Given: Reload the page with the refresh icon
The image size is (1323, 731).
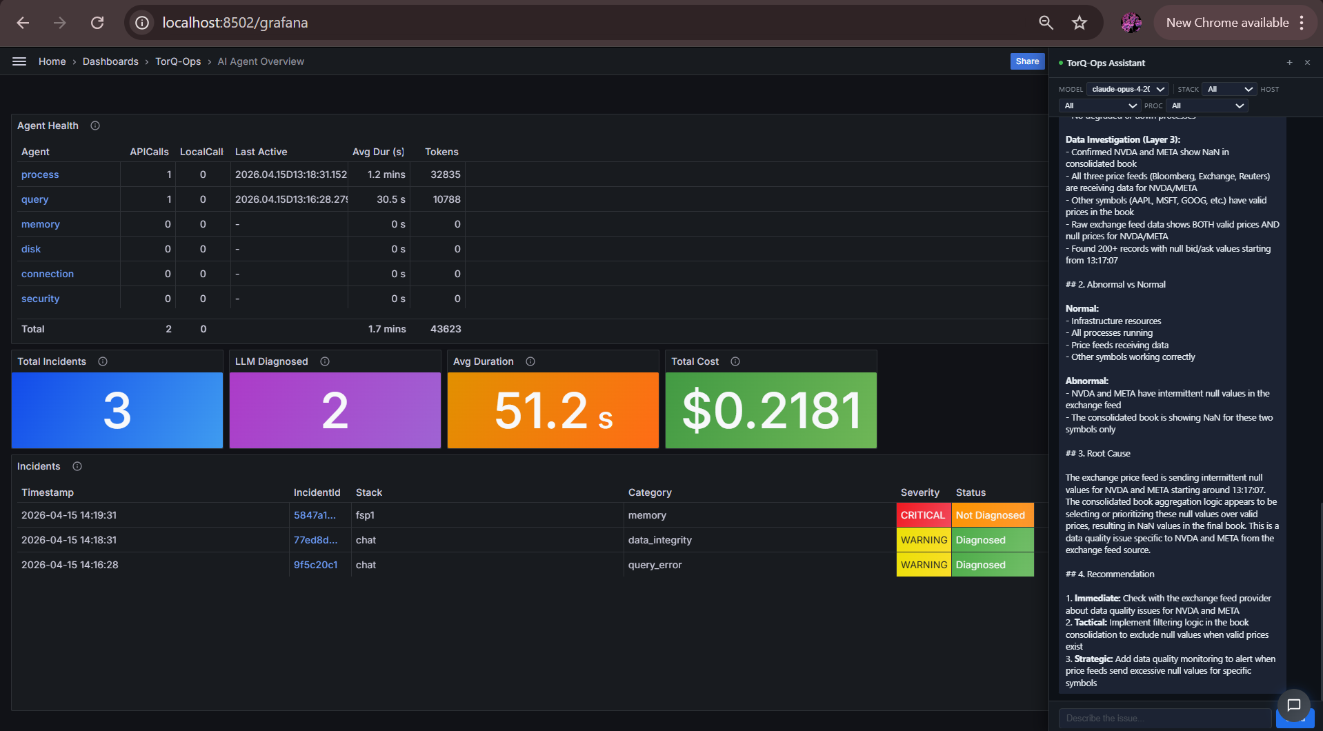Looking at the screenshot, I should pos(97,22).
